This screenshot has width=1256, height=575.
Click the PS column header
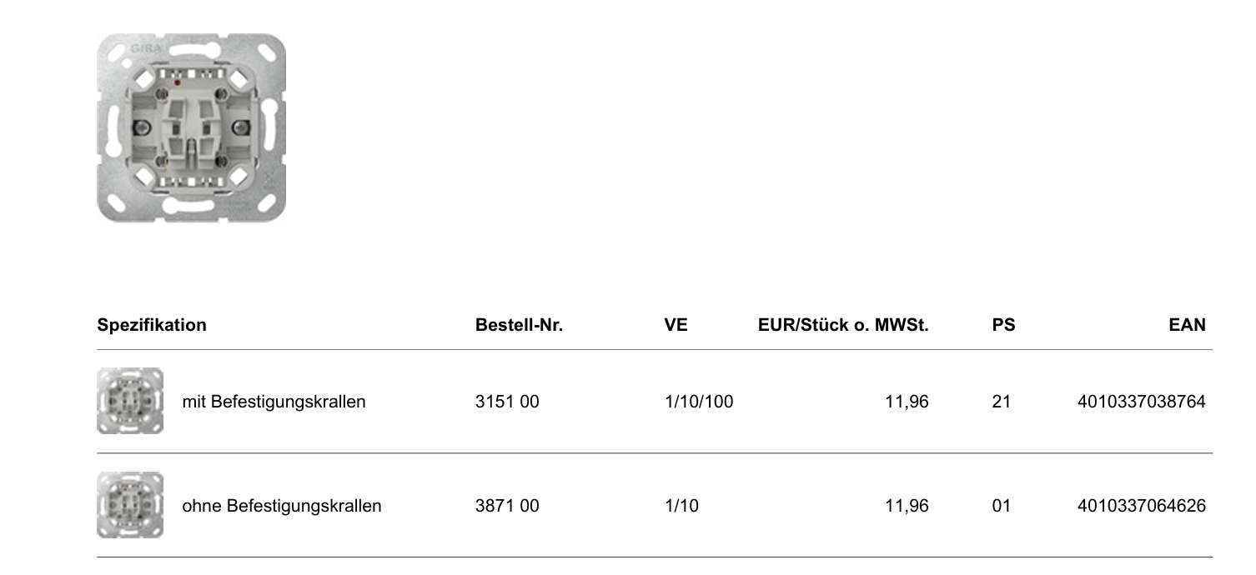click(x=1003, y=326)
